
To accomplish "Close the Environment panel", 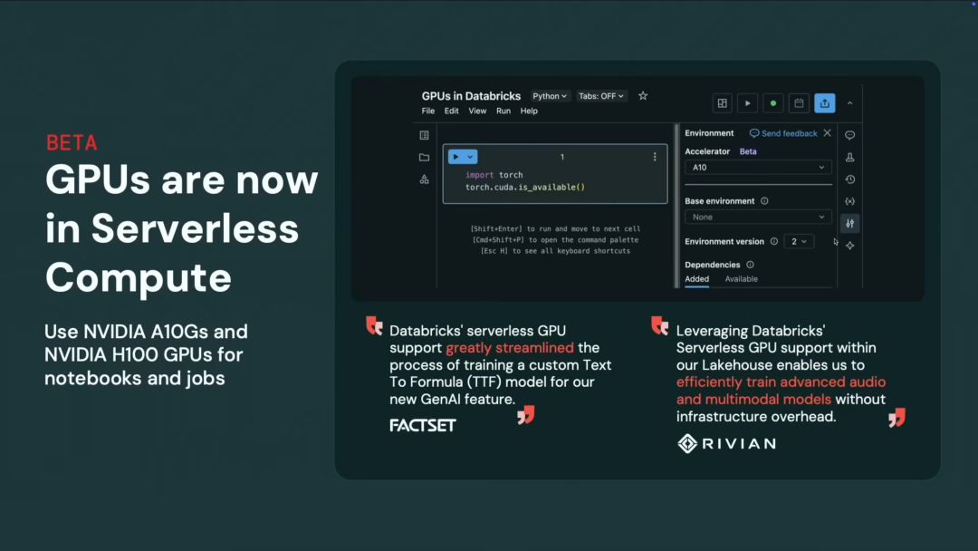I will point(827,133).
